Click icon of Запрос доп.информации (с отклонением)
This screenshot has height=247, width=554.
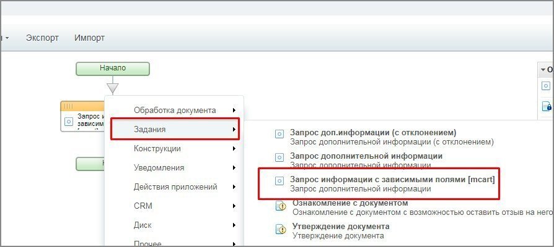[279, 134]
